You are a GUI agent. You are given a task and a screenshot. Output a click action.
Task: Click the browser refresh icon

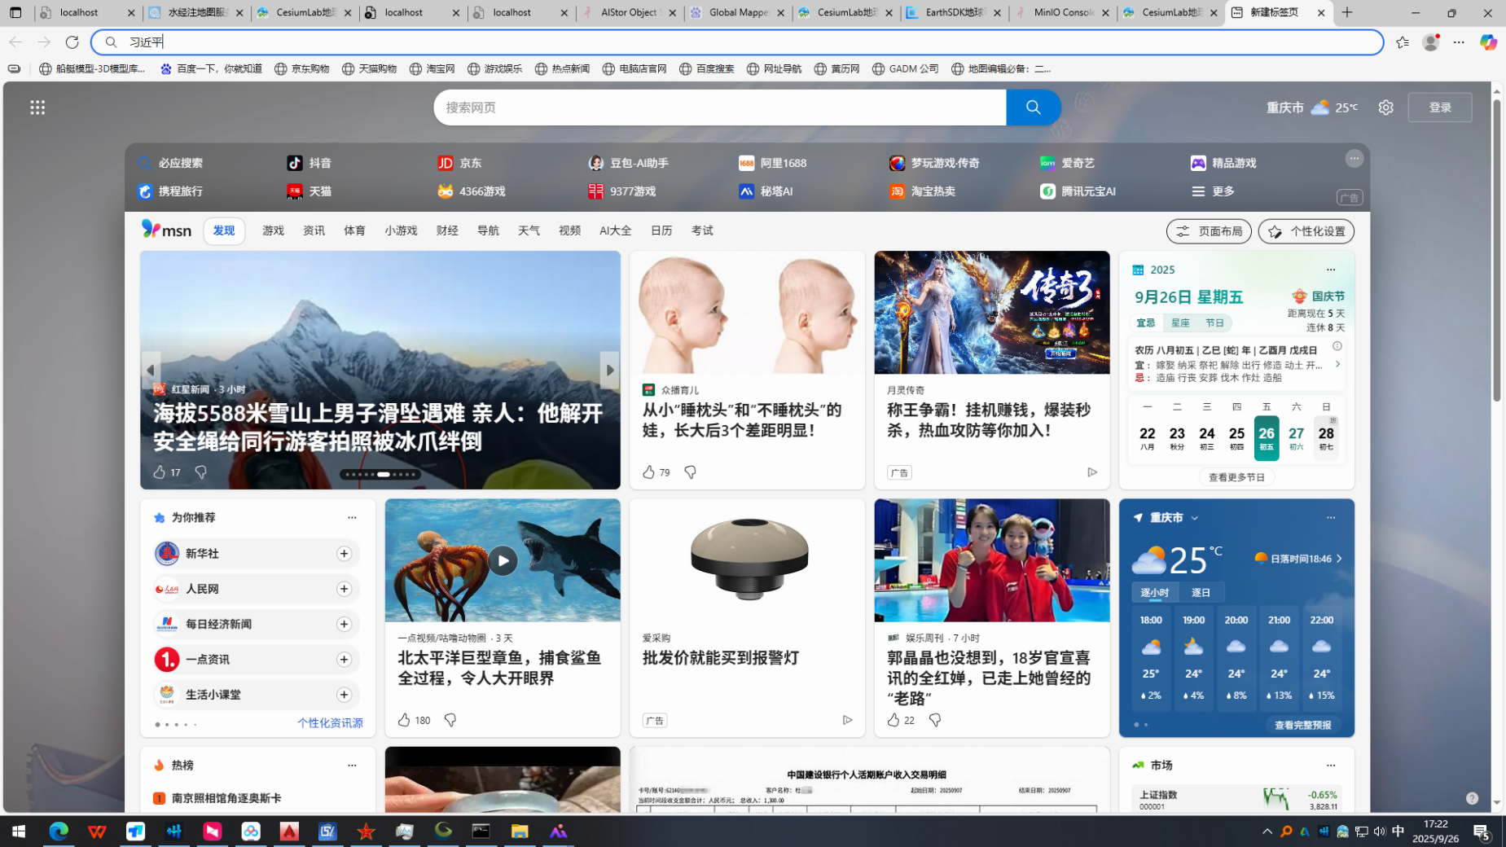coord(72,42)
